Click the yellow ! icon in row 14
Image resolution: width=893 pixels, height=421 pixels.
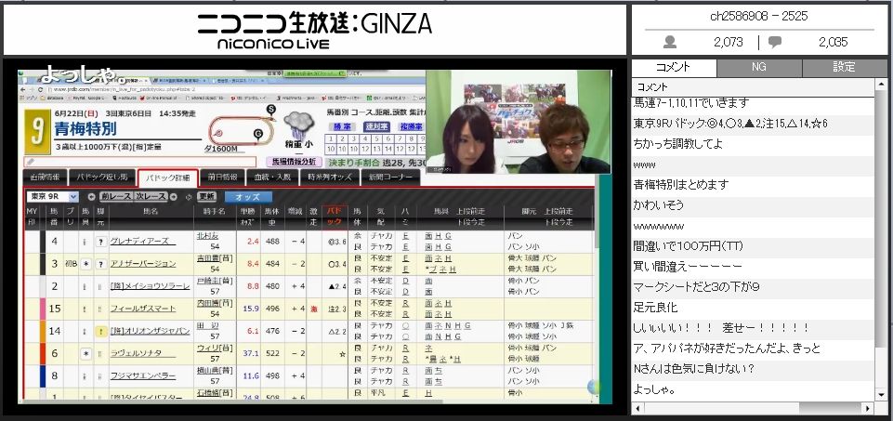click(100, 331)
